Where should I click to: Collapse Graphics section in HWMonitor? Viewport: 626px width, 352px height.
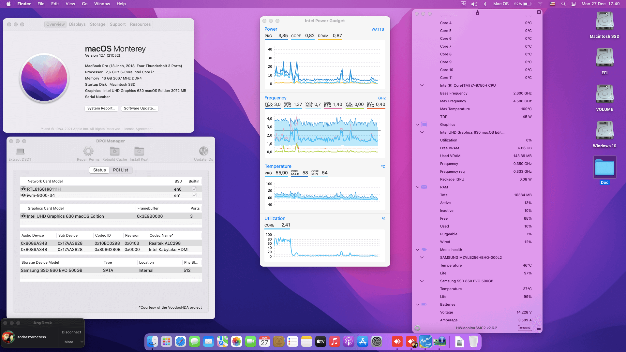pos(417,125)
